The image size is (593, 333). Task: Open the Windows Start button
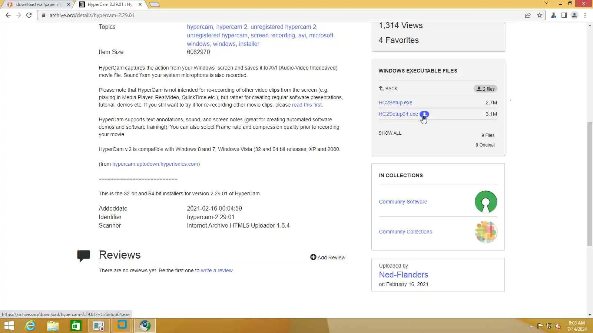pos(9,326)
